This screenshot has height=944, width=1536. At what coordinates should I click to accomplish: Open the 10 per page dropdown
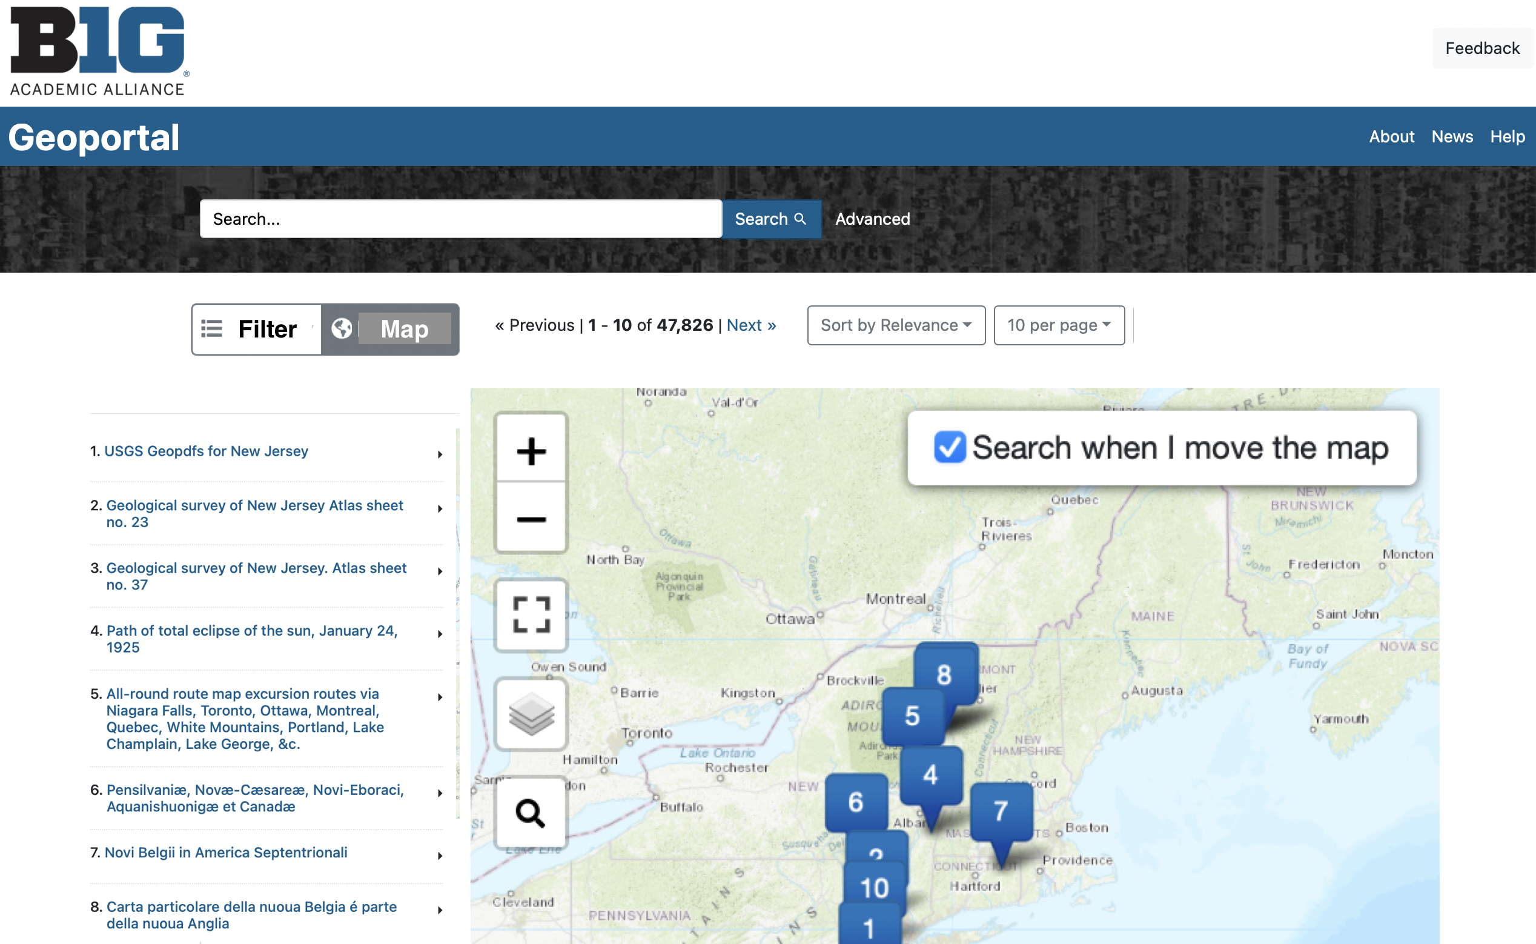1059,325
